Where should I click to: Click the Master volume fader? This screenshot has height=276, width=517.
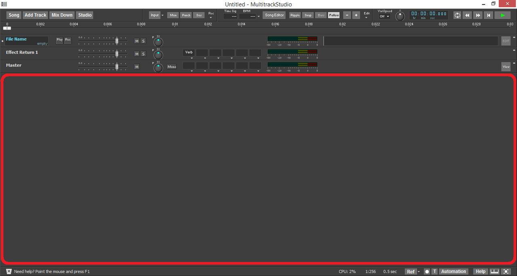(117, 66)
